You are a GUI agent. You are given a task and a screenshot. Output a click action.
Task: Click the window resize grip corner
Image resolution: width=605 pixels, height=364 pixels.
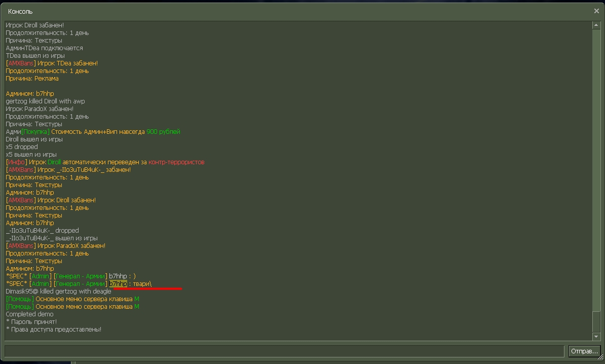coord(600,358)
